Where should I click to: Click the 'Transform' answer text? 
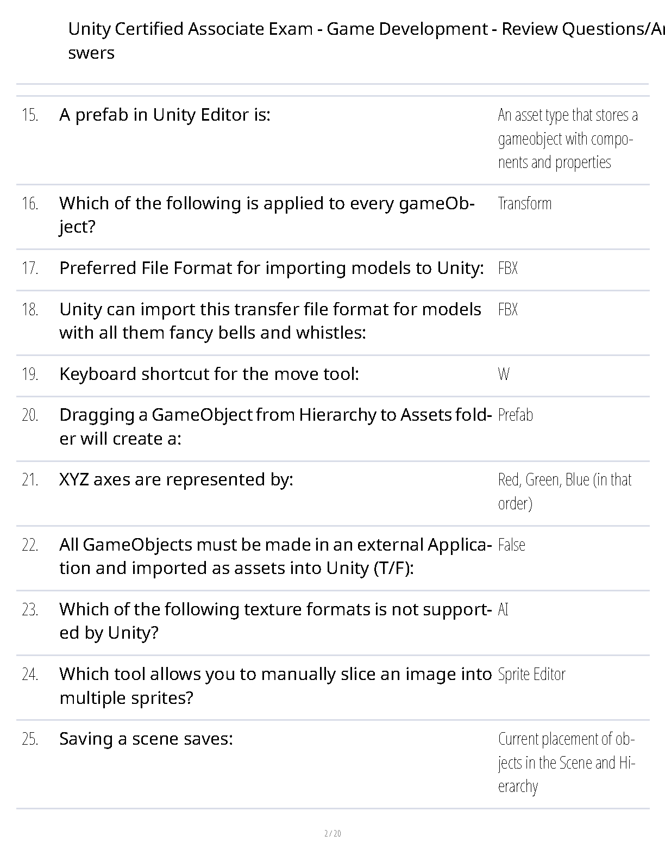pyautogui.click(x=524, y=204)
